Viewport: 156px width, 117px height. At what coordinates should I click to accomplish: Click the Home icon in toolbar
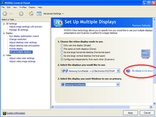tap(31, 14)
